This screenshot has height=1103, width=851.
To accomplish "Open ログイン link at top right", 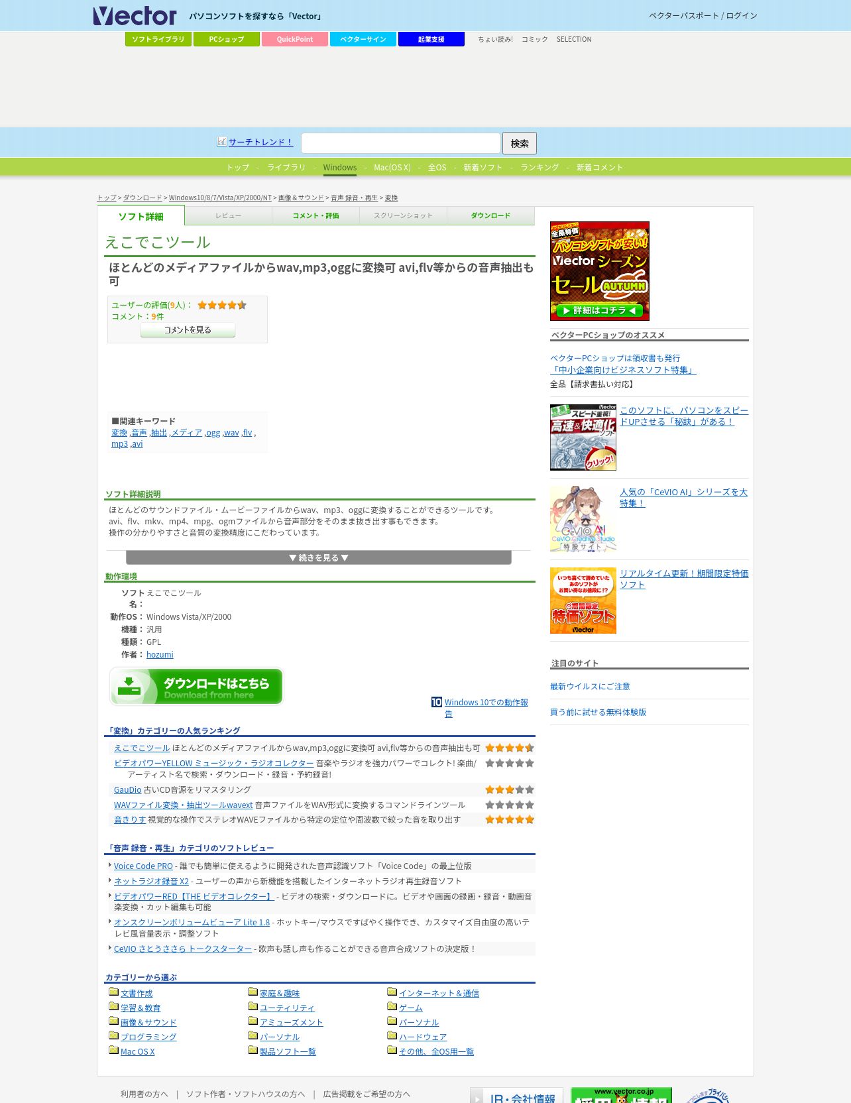I will tap(742, 15).
